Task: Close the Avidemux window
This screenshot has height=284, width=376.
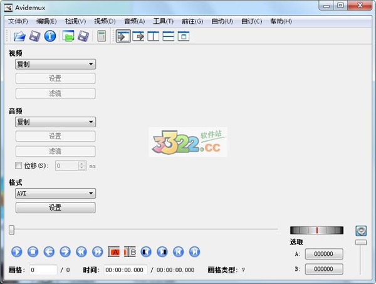Action: [x=360, y=6]
